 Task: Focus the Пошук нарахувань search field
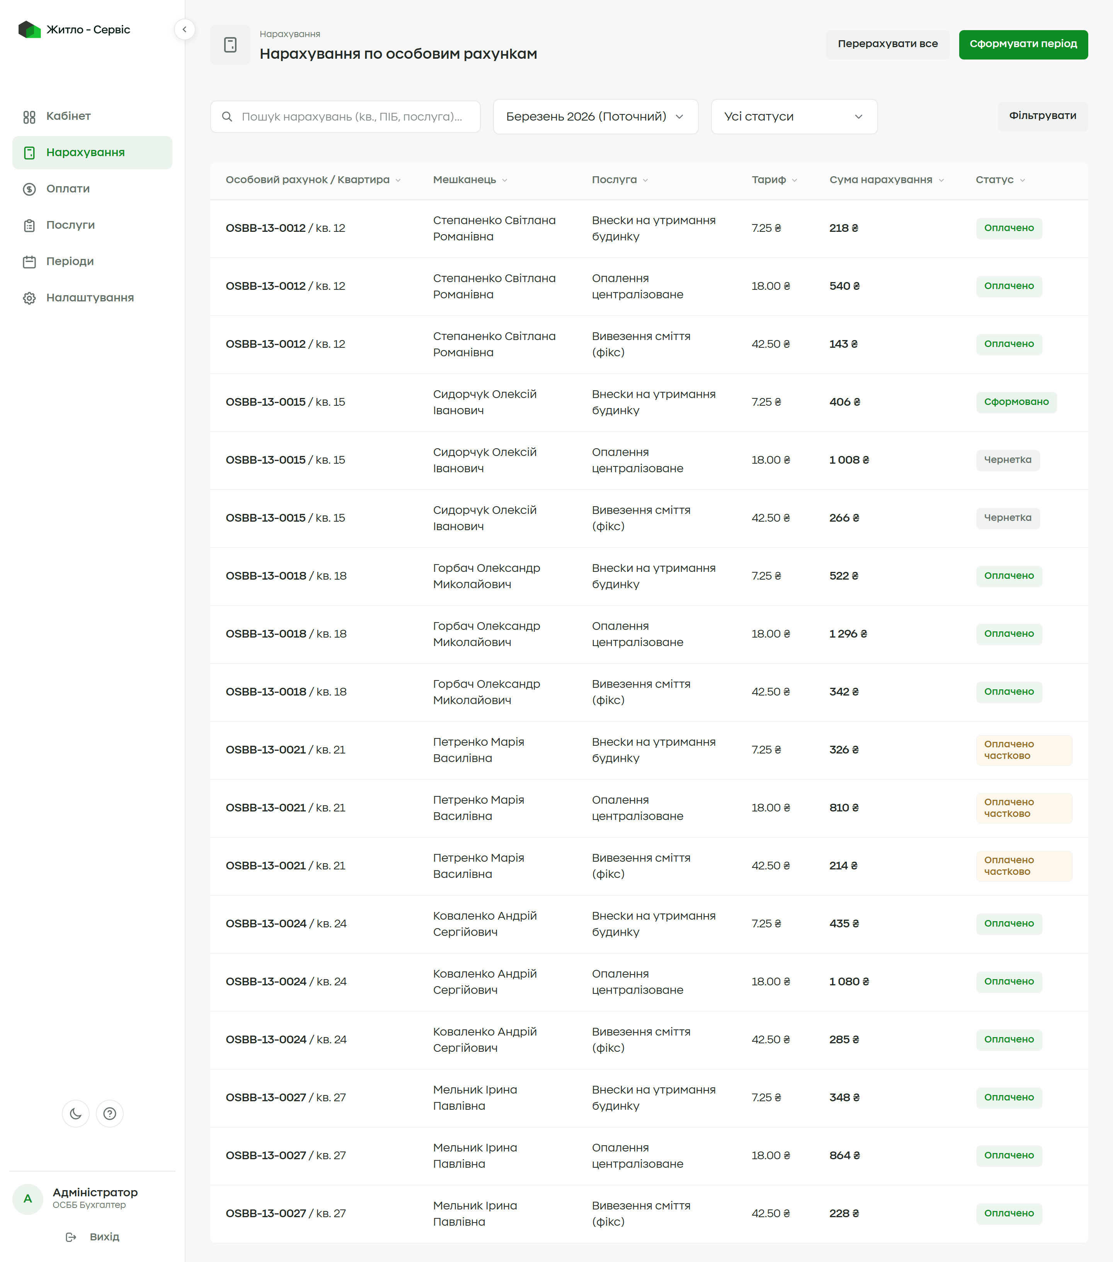(x=345, y=117)
